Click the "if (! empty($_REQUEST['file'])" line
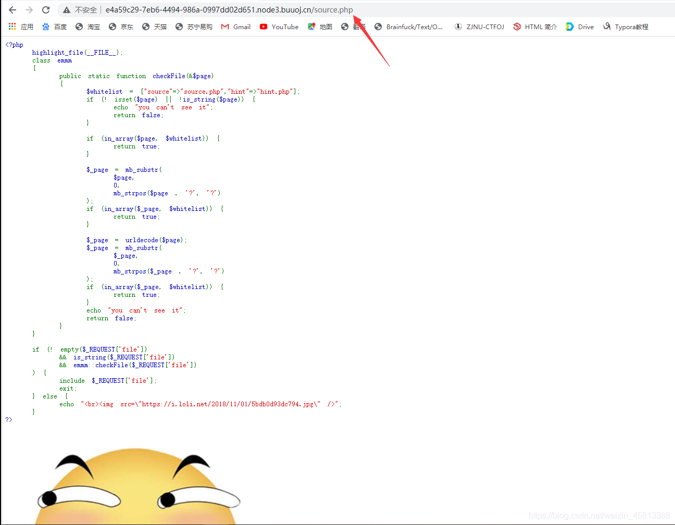 90,349
